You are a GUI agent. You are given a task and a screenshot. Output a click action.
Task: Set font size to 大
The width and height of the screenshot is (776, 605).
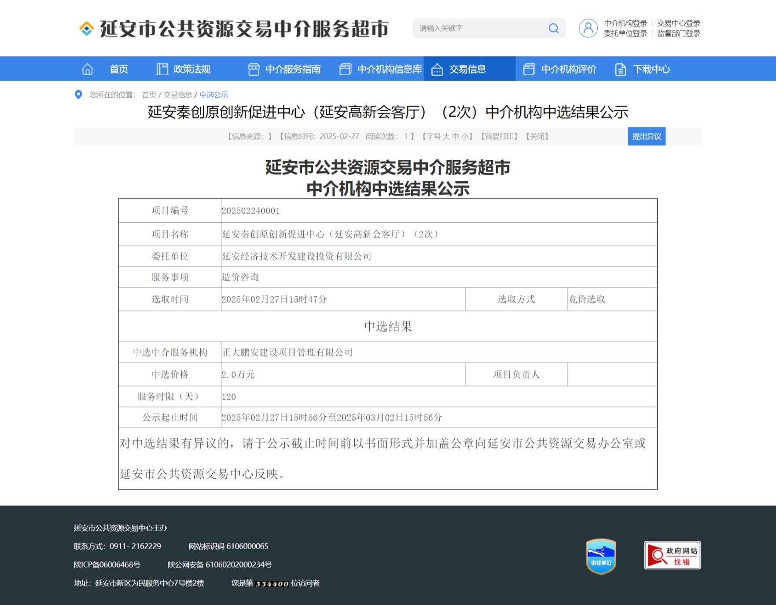coord(446,136)
